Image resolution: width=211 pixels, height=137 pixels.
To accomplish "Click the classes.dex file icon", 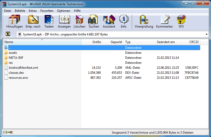I will (x=6, y=73).
